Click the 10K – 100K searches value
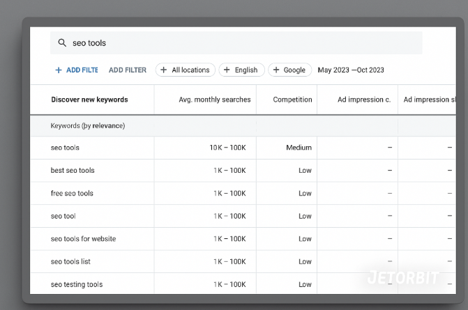 coord(228,148)
